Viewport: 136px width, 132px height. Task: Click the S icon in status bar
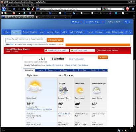click(126, 131)
